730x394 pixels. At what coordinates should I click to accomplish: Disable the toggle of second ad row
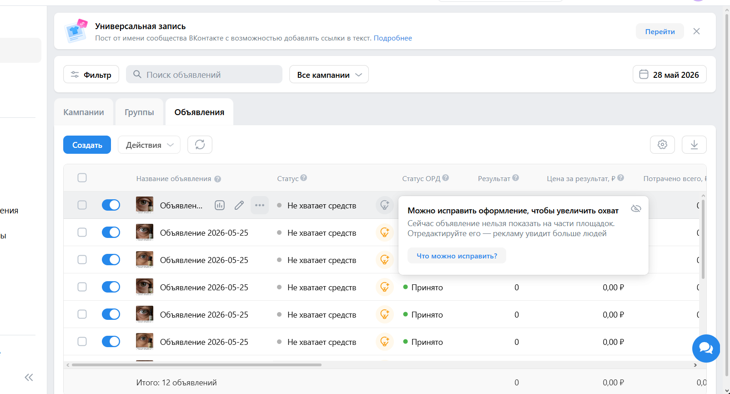click(111, 232)
